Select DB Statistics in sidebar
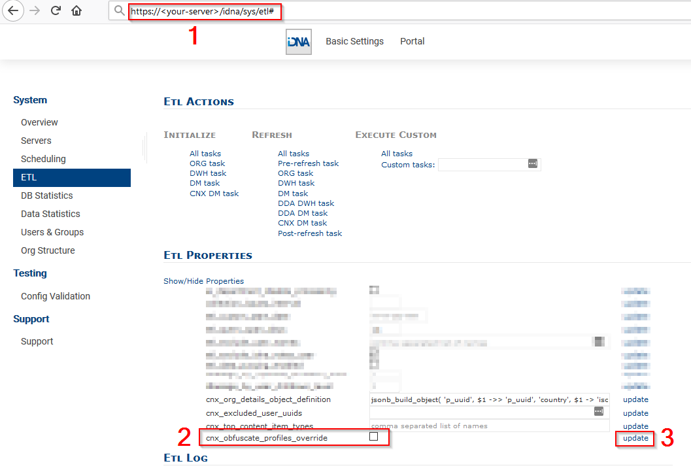The width and height of the screenshot is (691, 472). point(47,195)
